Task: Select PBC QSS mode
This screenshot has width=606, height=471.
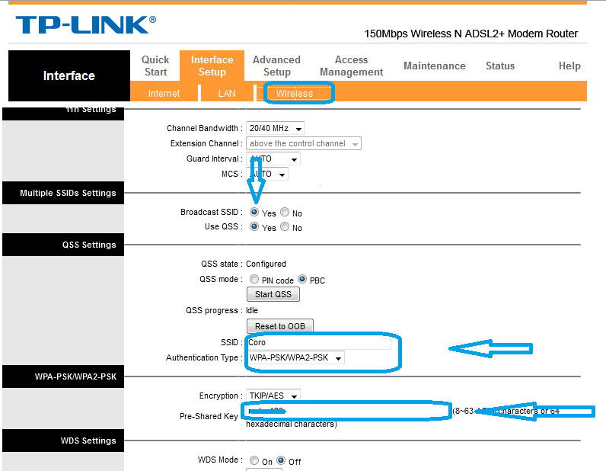Action: click(302, 279)
